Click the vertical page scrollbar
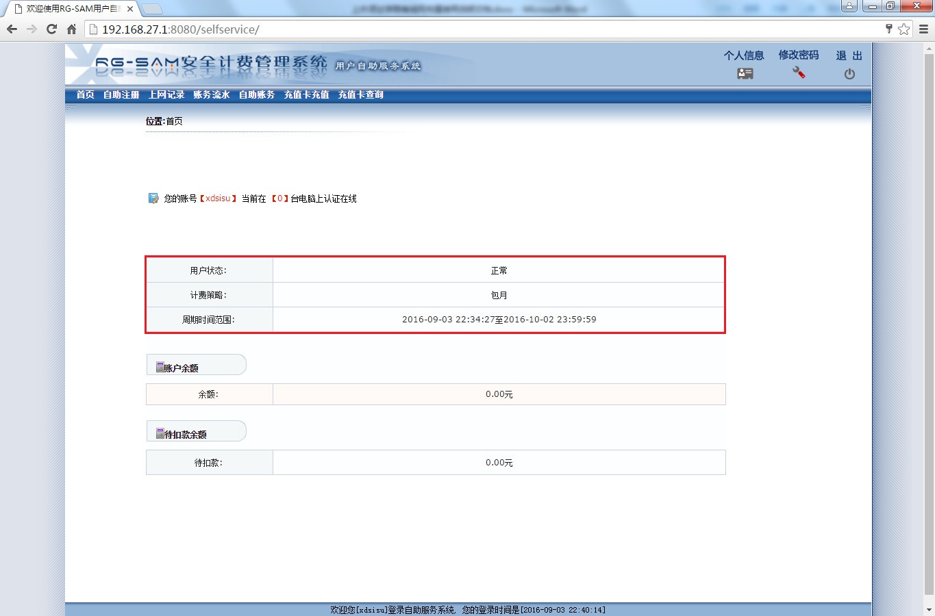The height and width of the screenshot is (616, 935). tap(929, 322)
